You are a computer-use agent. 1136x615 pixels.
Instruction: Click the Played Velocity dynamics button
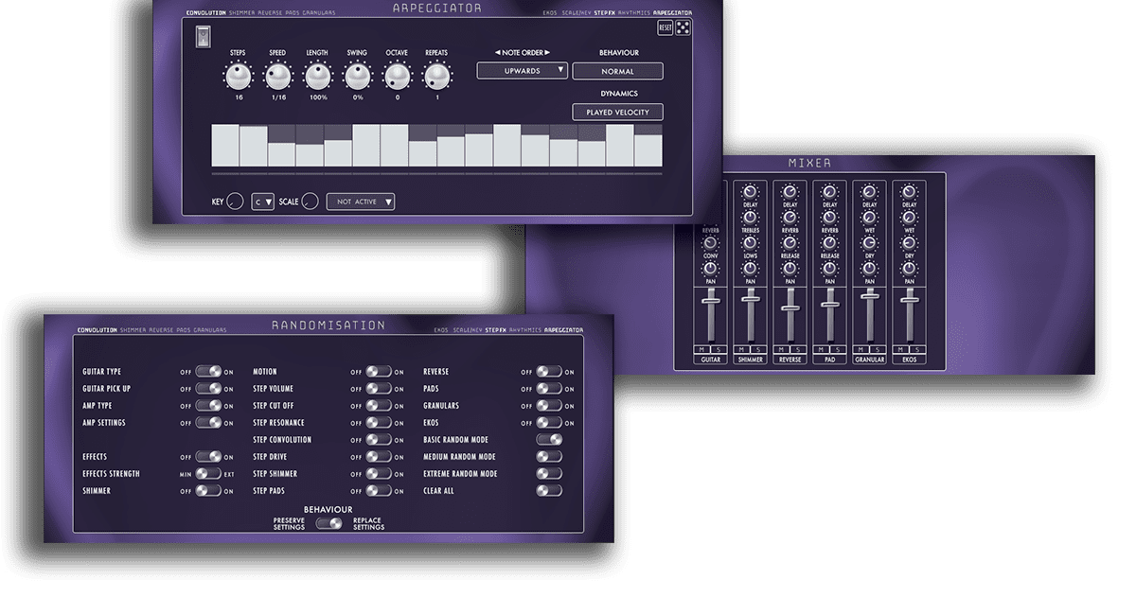pos(617,113)
